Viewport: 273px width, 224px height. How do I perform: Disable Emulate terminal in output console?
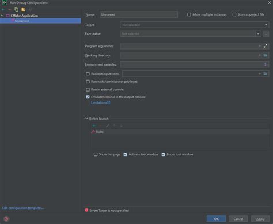point(88,97)
